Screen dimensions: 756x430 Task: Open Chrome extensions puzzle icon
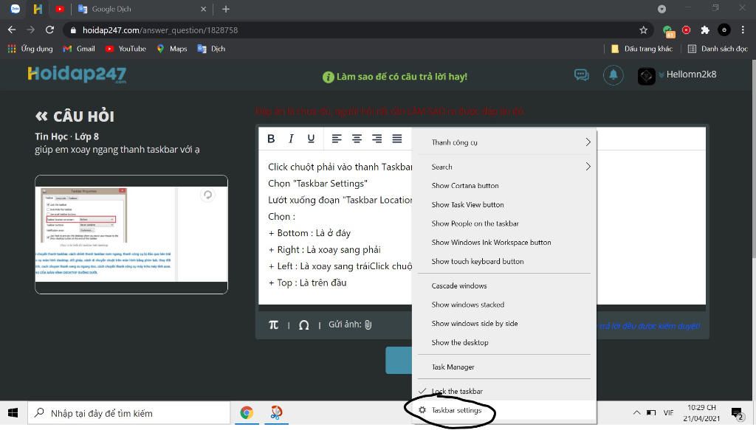click(705, 30)
